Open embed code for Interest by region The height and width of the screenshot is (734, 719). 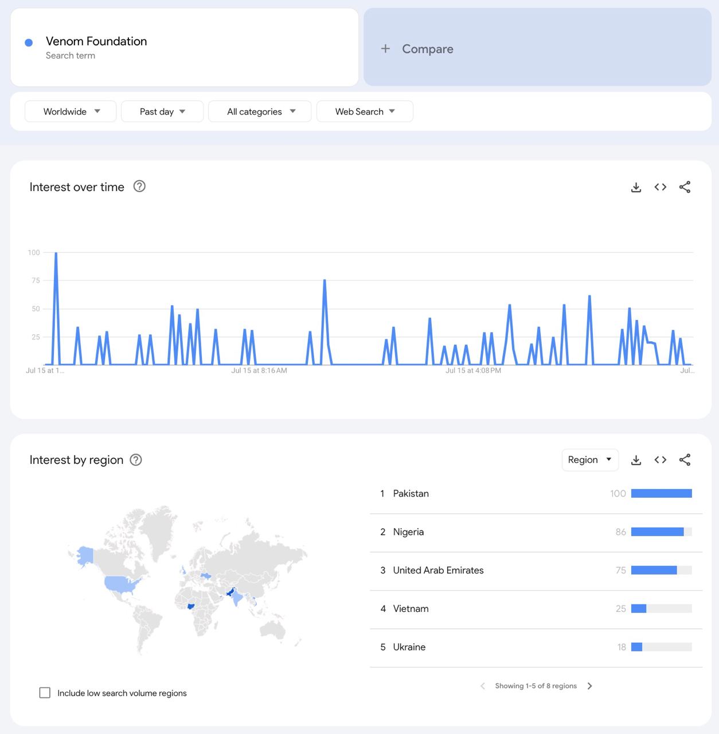click(661, 460)
